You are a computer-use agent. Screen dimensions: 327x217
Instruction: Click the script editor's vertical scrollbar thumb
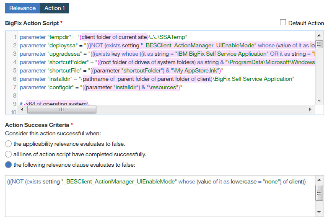click(319, 44)
